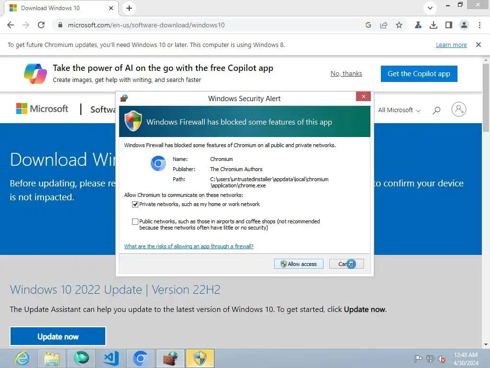
Task: Click No, thanks on Copilot banner
Action: click(x=346, y=73)
